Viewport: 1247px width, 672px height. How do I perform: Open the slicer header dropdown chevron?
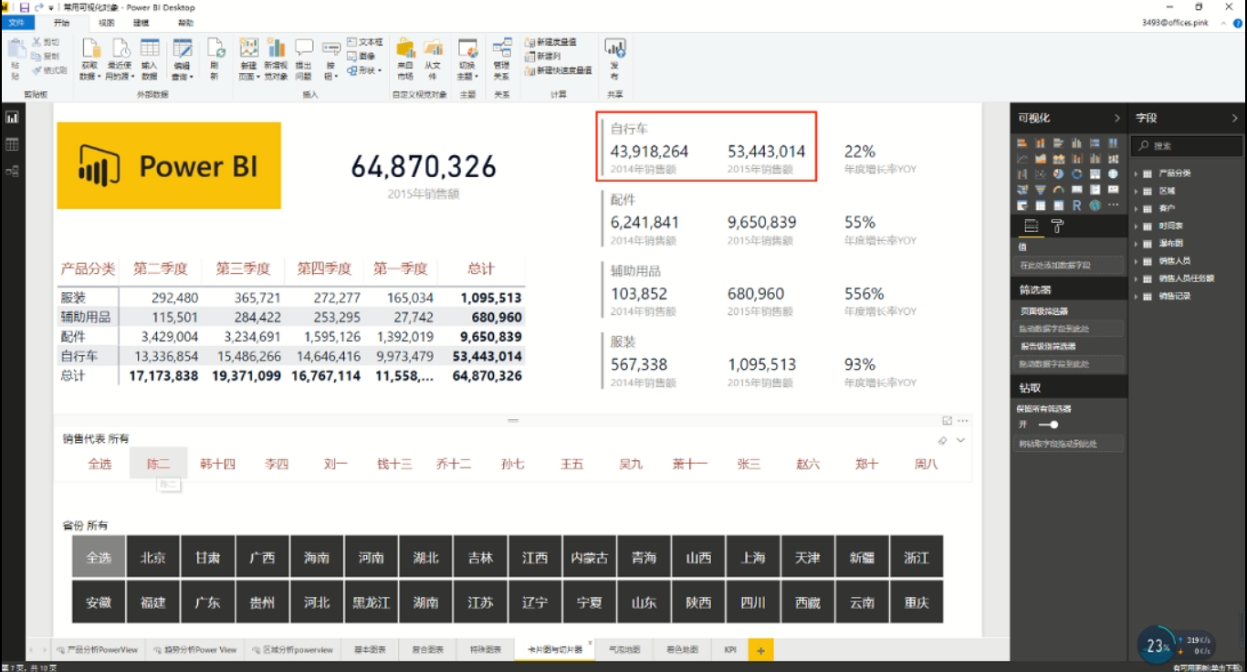(960, 440)
